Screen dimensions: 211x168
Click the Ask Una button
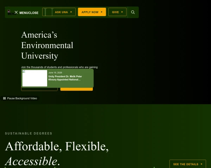click(x=59, y=12)
